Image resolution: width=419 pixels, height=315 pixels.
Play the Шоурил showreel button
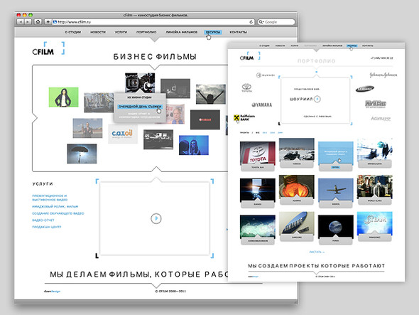click(x=317, y=99)
